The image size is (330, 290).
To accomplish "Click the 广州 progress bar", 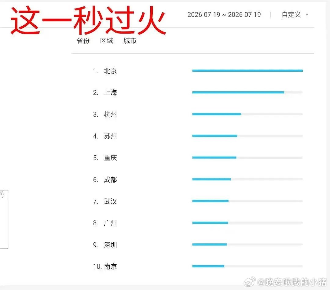I will click(248, 223).
